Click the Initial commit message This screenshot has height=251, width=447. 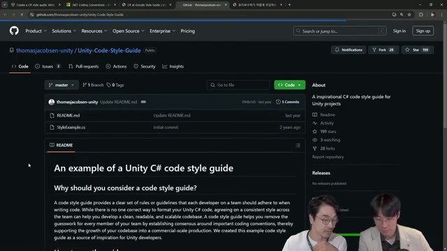tap(166, 127)
